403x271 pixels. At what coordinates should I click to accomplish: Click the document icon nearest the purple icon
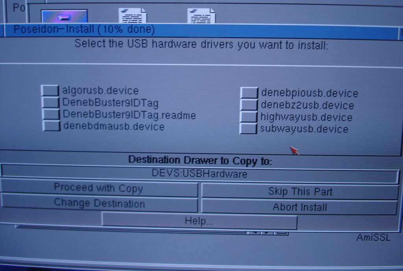click(133, 16)
